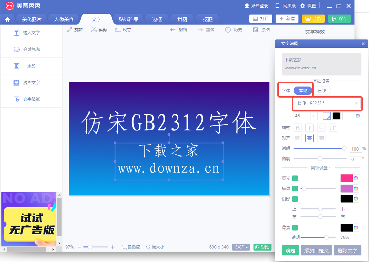Switch to 人像美容 tab
Image resolution: width=369 pixels, height=262 pixels.
pyautogui.click(x=64, y=20)
